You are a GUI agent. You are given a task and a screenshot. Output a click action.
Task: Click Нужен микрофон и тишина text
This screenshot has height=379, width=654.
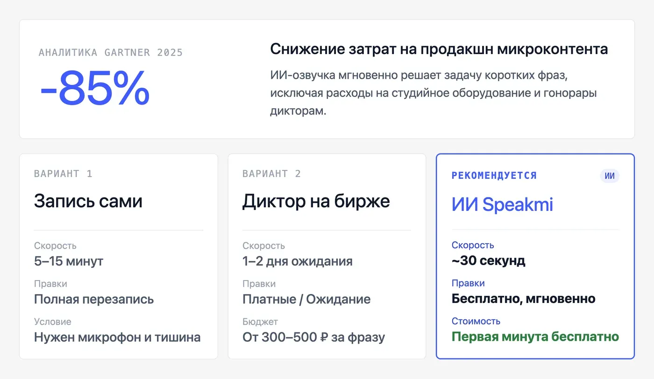click(117, 337)
